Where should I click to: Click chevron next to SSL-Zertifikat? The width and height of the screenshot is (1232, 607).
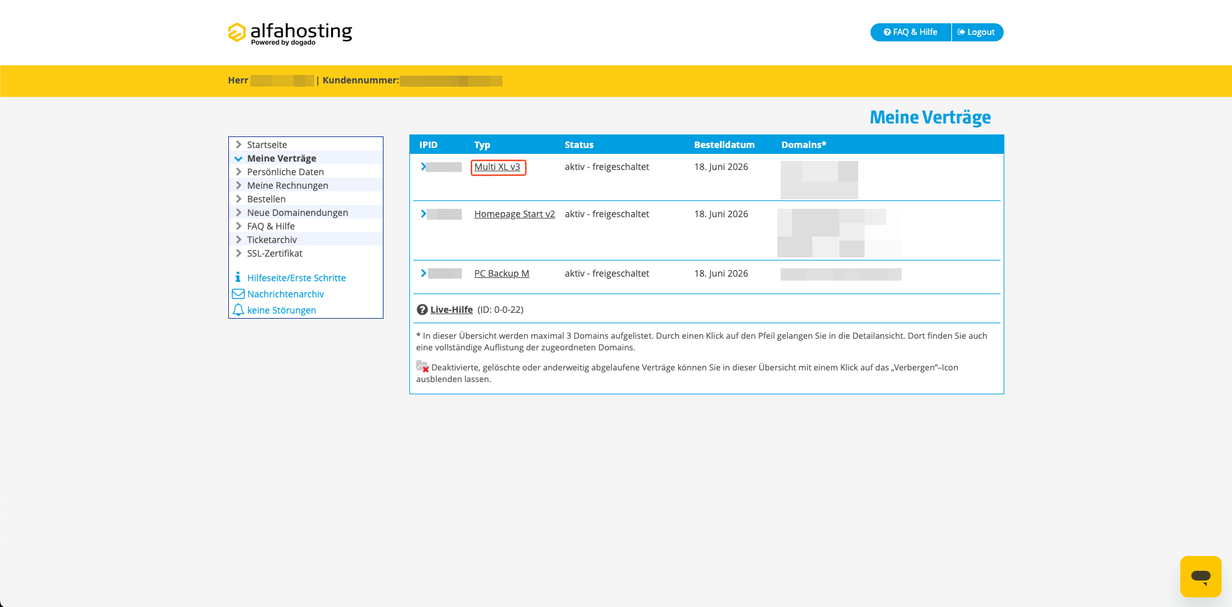click(239, 253)
